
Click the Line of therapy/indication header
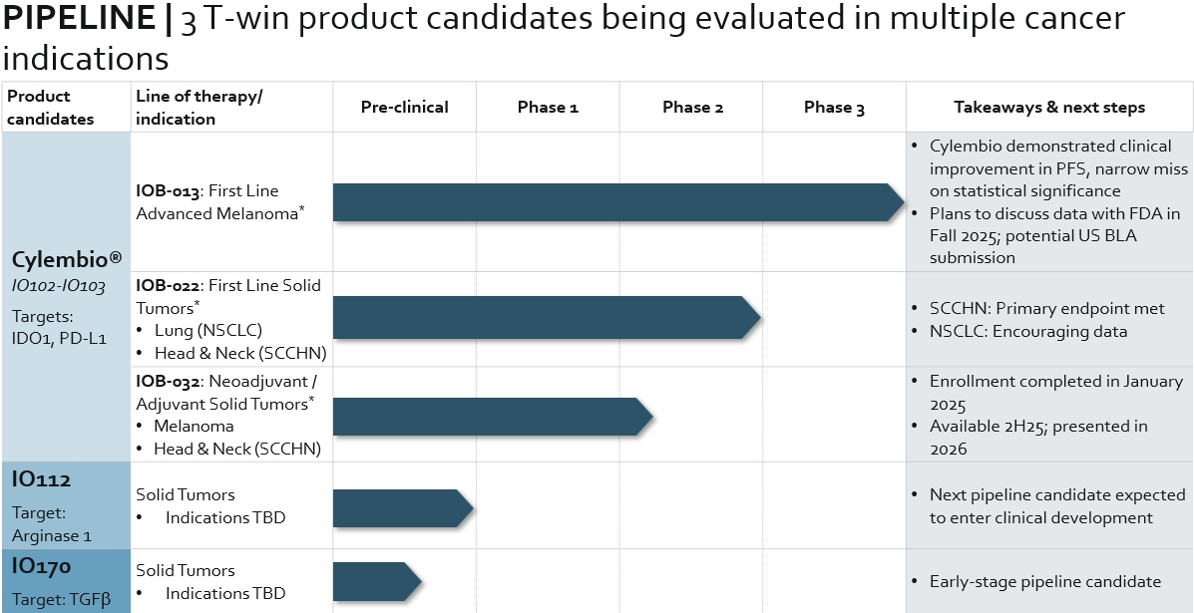pyautogui.click(x=199, y=108)
